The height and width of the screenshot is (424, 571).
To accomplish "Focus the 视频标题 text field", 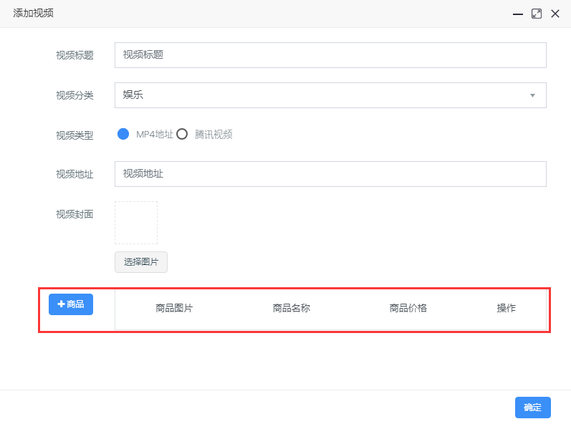I will (x=330, y=55).
